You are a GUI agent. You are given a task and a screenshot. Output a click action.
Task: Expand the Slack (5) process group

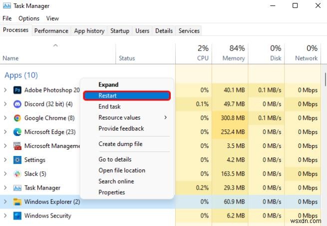[x=5, y=174]
